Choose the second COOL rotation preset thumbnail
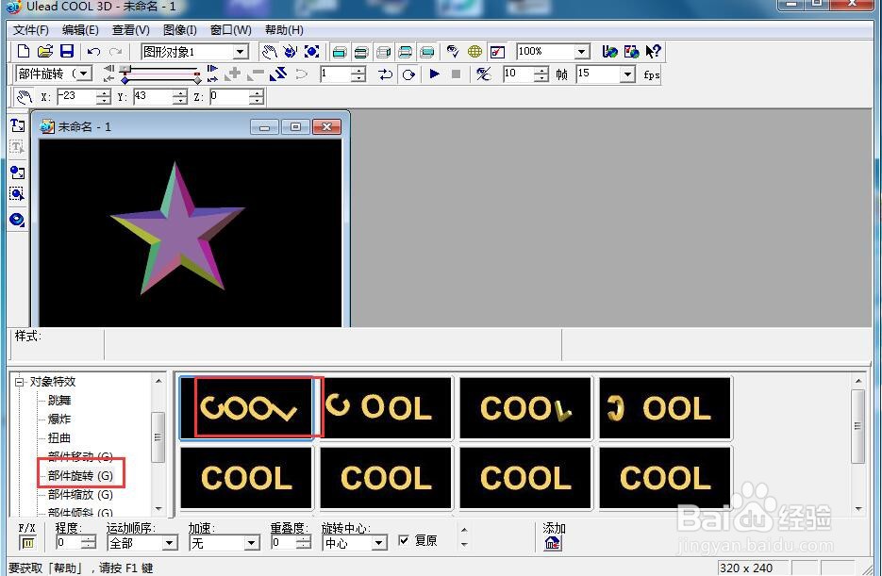The width and height of the screenshot is (882, 576). click(x=386, y=407)
